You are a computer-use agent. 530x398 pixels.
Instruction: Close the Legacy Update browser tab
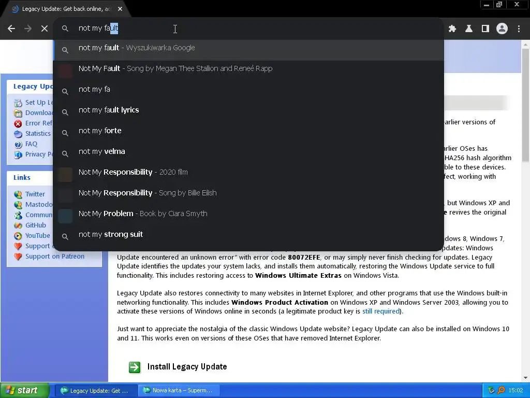pos(120,9)
